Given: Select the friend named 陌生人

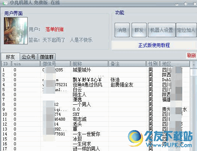Looking at the screenshot, I should click(79, 94).
